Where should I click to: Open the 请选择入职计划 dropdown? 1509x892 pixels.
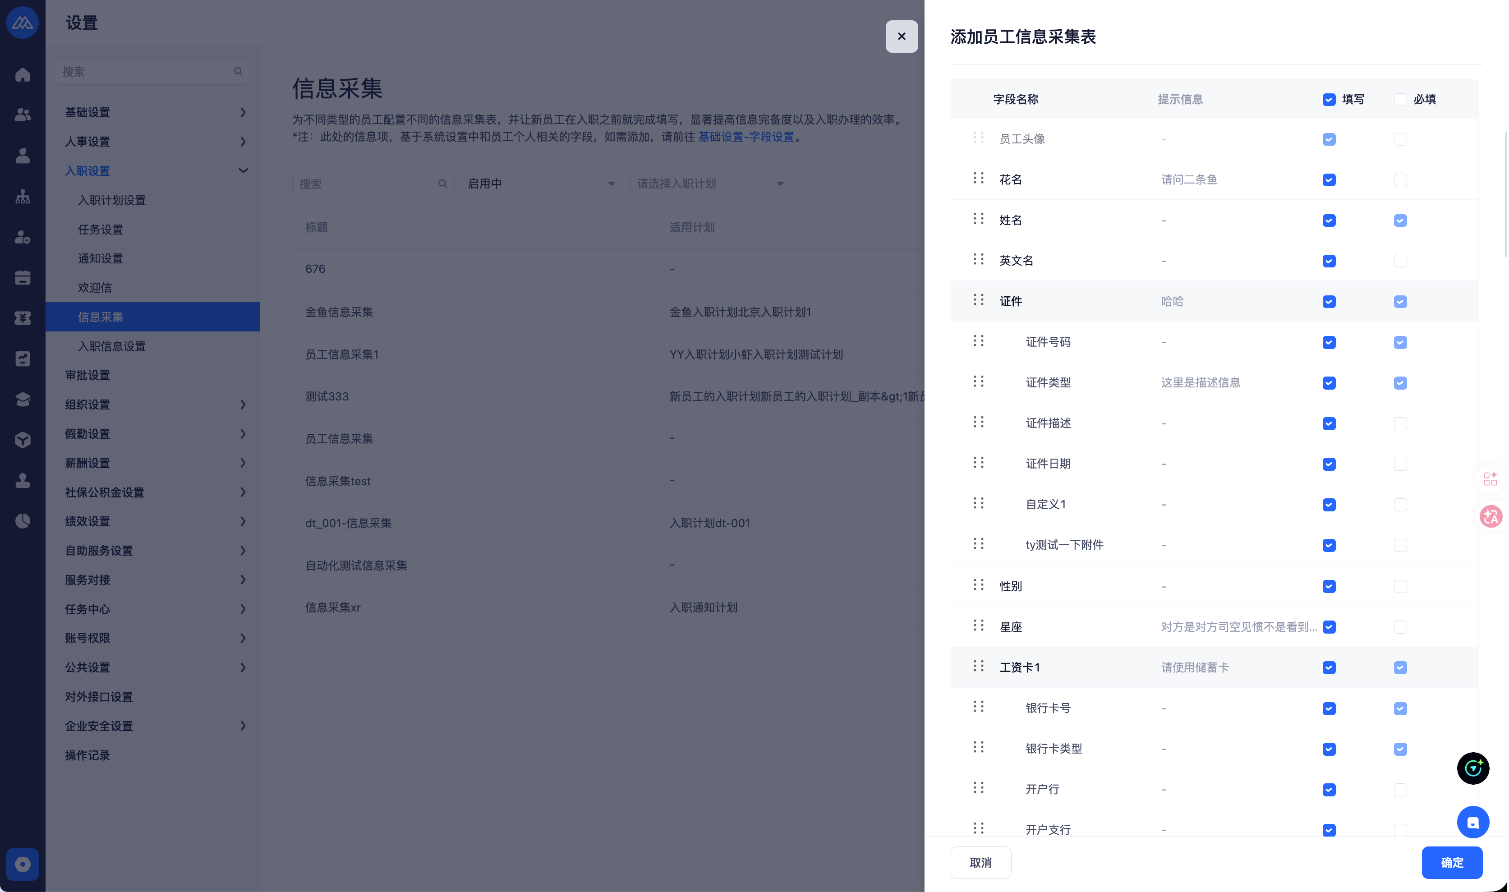710,184
